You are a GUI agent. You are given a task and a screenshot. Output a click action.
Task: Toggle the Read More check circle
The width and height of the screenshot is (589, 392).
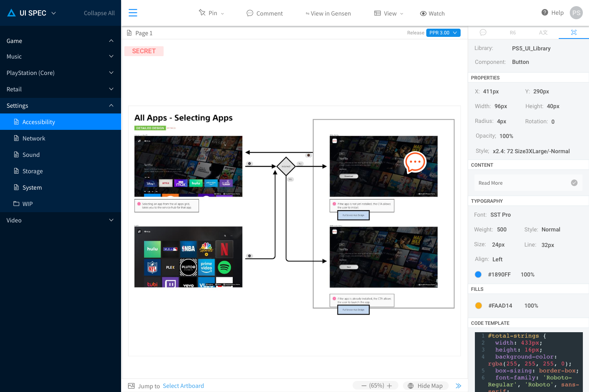[x=574, y=183]
